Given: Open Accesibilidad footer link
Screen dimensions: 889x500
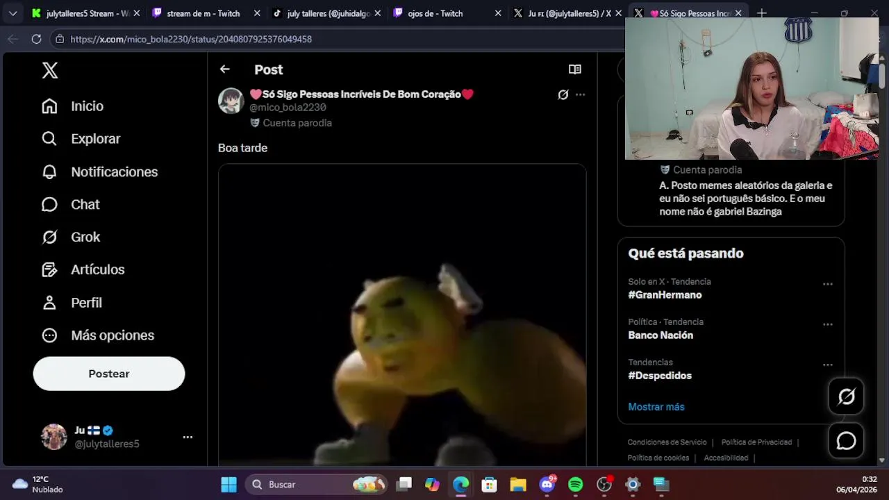Looking at the screenshot, I should pyautogui.click(x=726, y=458).
